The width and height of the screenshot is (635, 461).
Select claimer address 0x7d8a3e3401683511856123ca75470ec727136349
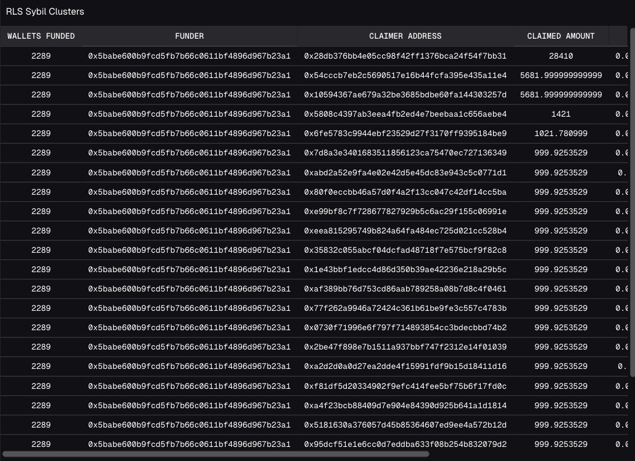(x=405, y=153)
